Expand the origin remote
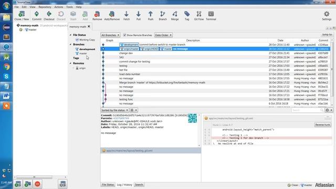This screenshot has width=336, height=189. 73,68
